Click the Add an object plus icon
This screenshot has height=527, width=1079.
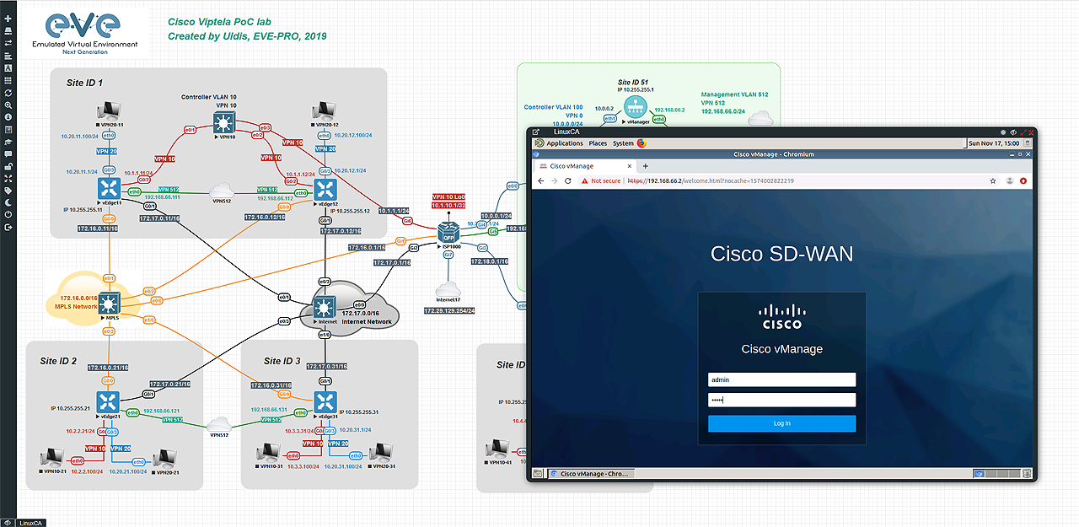(8, 19)
